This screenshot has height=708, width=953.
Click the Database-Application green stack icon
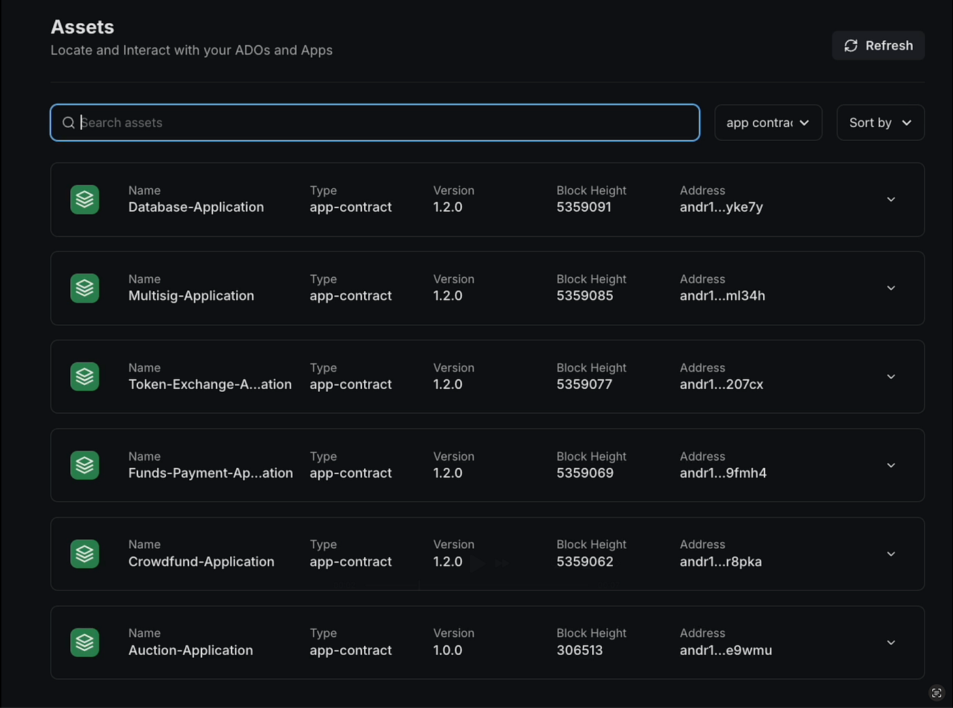[x=85, y=200]
